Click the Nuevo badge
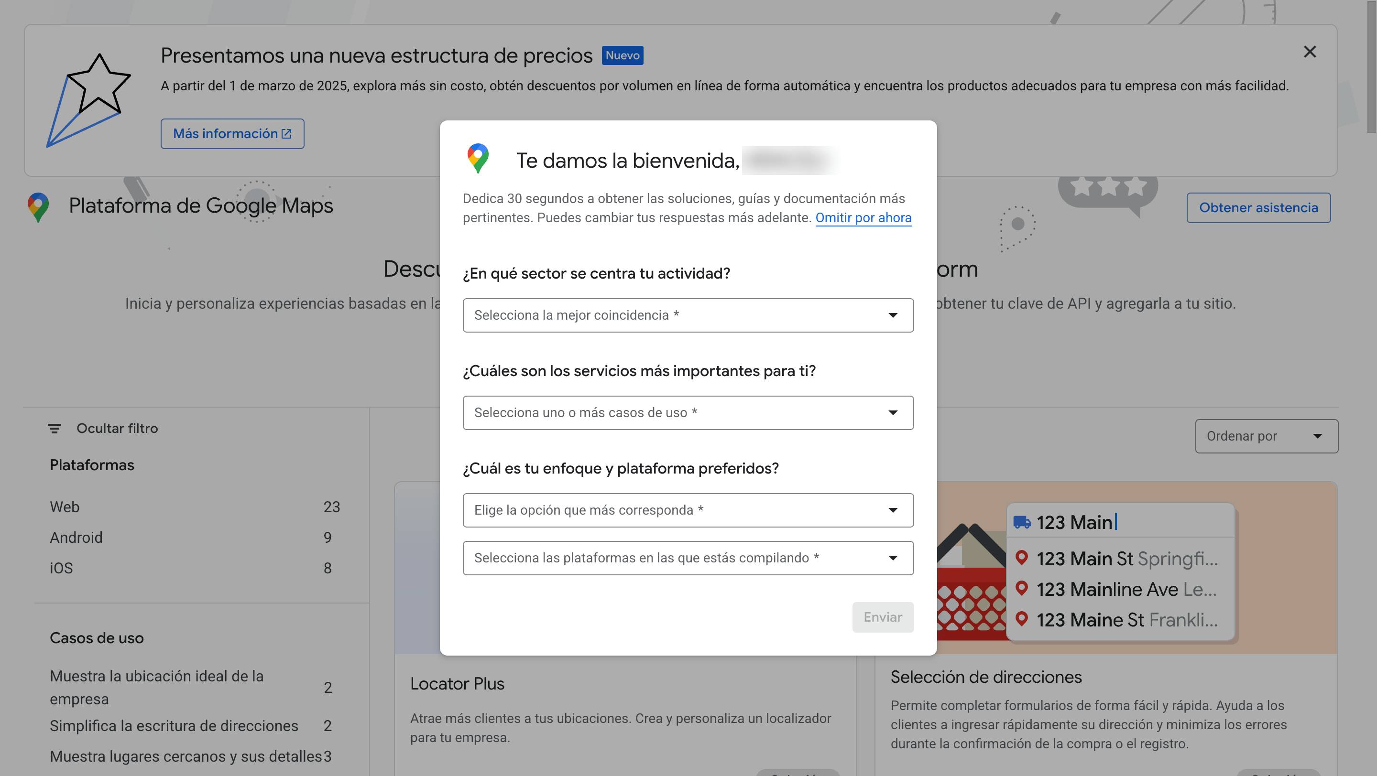 click(622, 55)
